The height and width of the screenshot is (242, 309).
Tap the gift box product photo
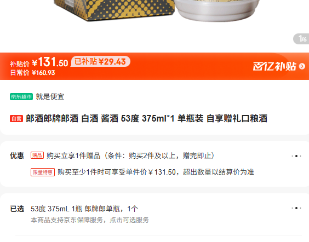point(114,10)
